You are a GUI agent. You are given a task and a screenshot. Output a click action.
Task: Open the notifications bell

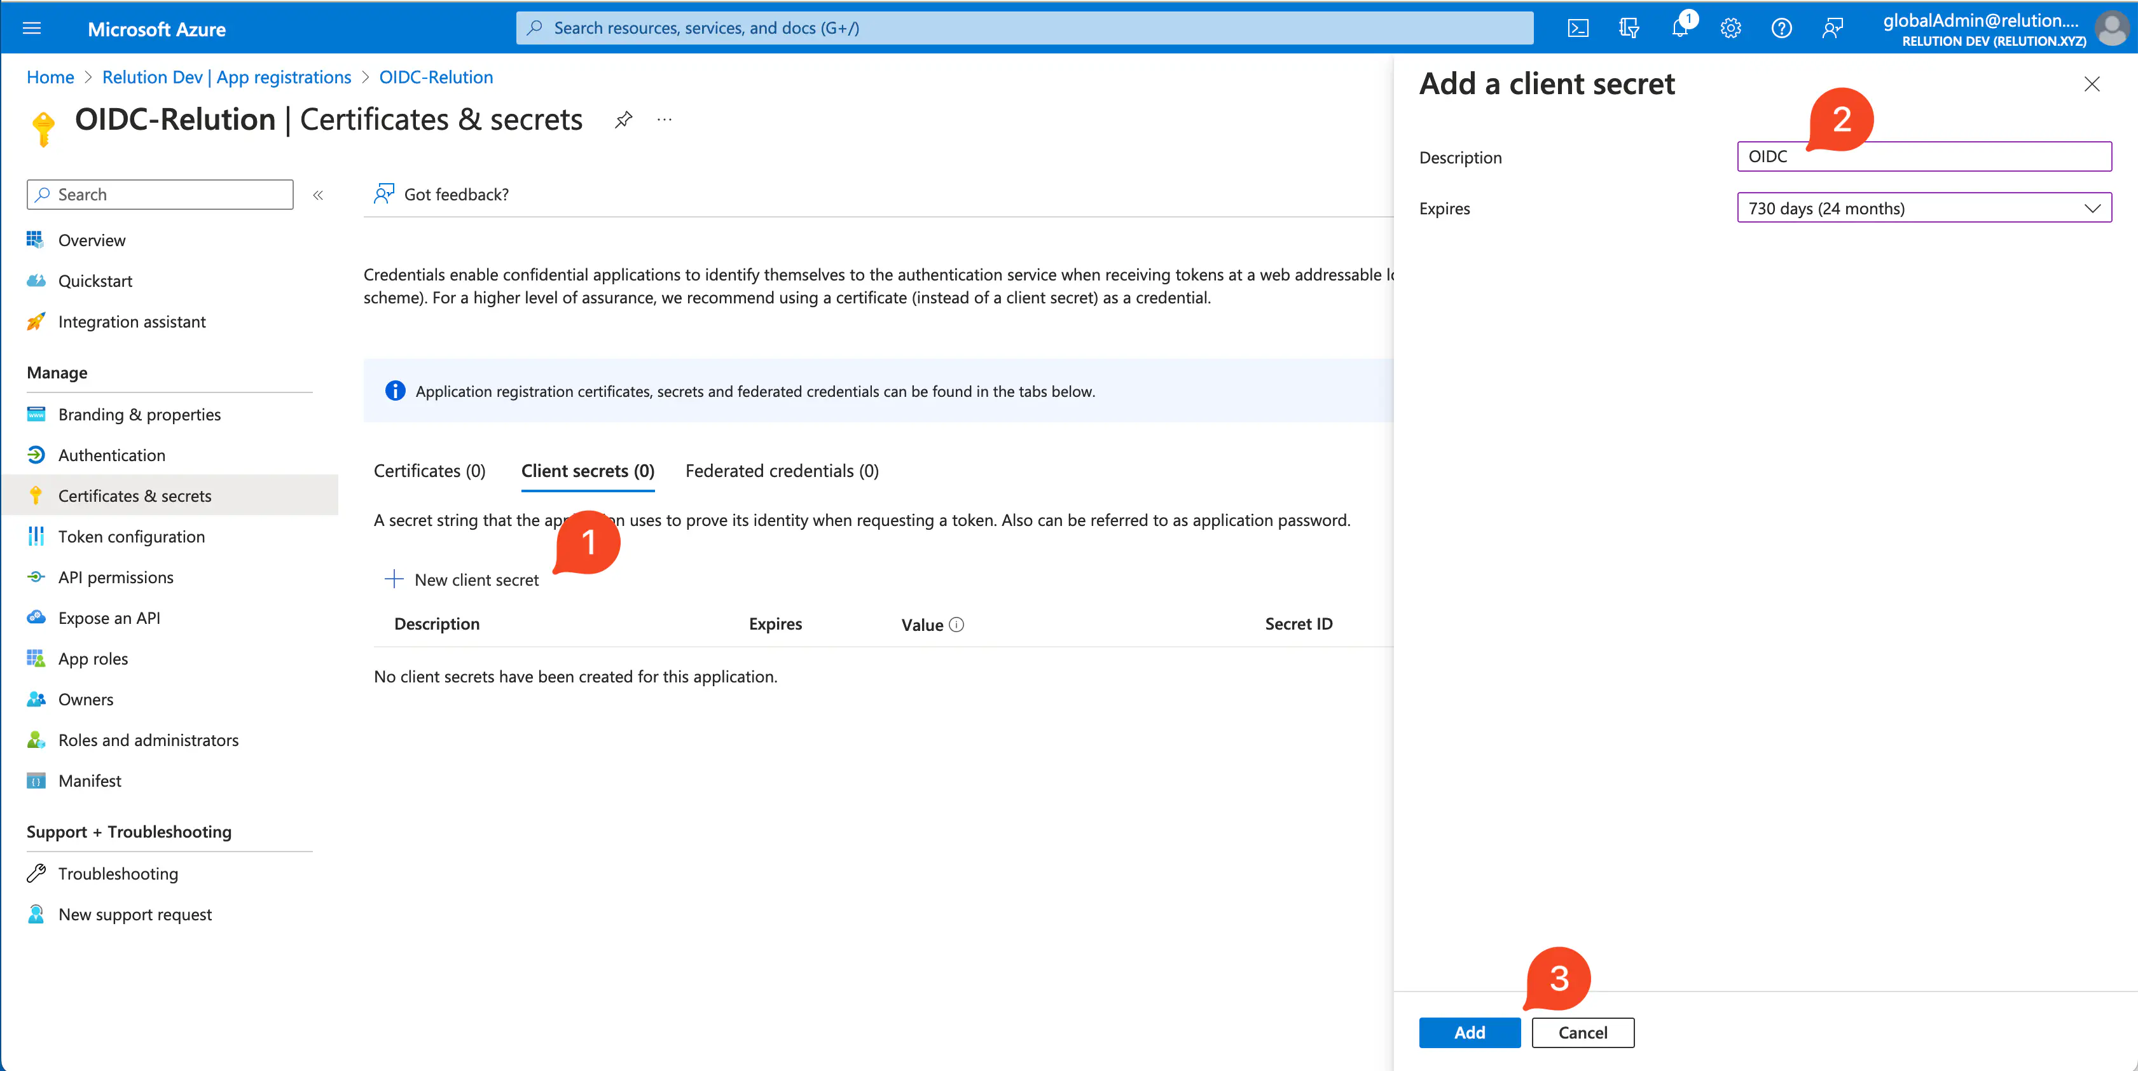[1679, 28]
